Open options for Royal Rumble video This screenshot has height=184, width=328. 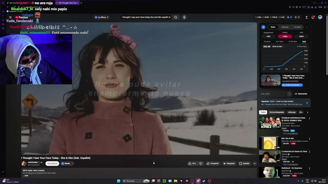309,118
